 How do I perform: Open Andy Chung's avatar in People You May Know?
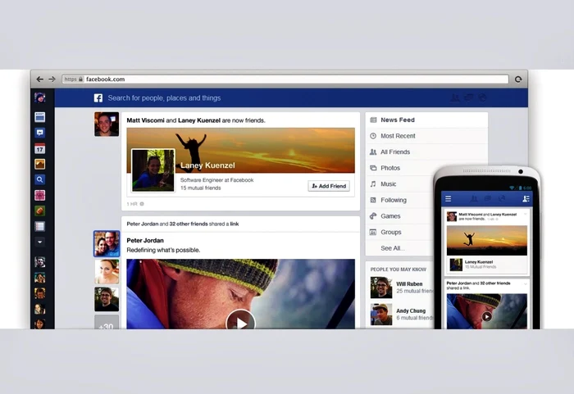(381, 315)
